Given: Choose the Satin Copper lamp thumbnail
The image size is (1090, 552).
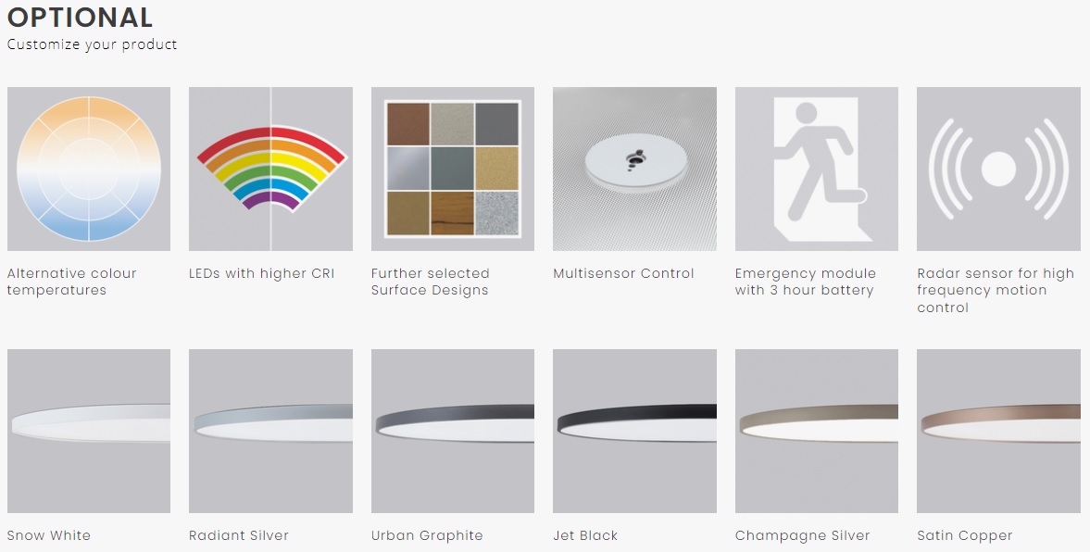Looking at the screenshot, I should [x=998, y=431].
